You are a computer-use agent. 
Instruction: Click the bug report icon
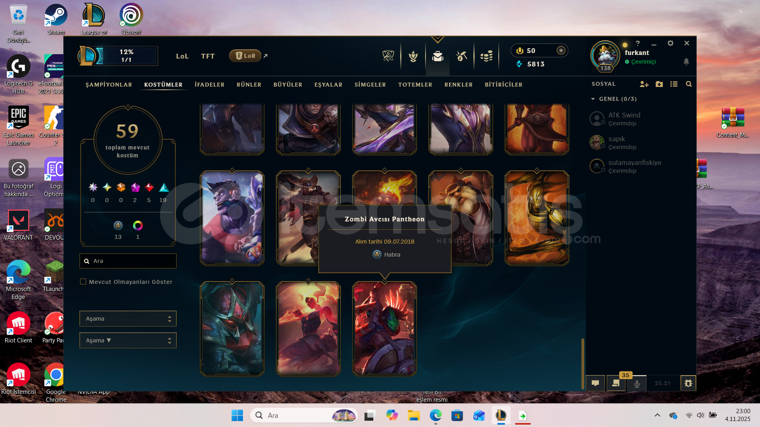(x=688, y=383)
